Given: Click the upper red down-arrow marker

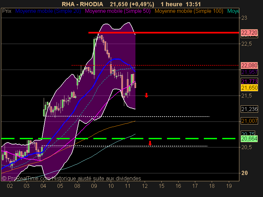Looking at the screenshot, I should pyautogui.click(x=146, y=95).
